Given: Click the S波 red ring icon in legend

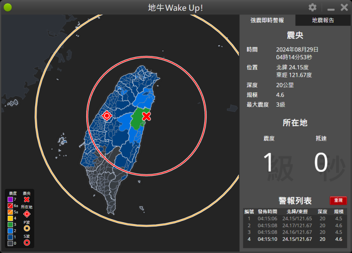Looking at the screenshot, I should [26, 242].
